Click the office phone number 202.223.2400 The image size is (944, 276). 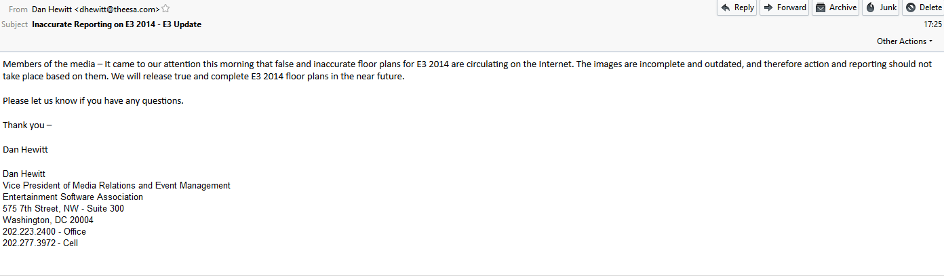click(29, 231)
